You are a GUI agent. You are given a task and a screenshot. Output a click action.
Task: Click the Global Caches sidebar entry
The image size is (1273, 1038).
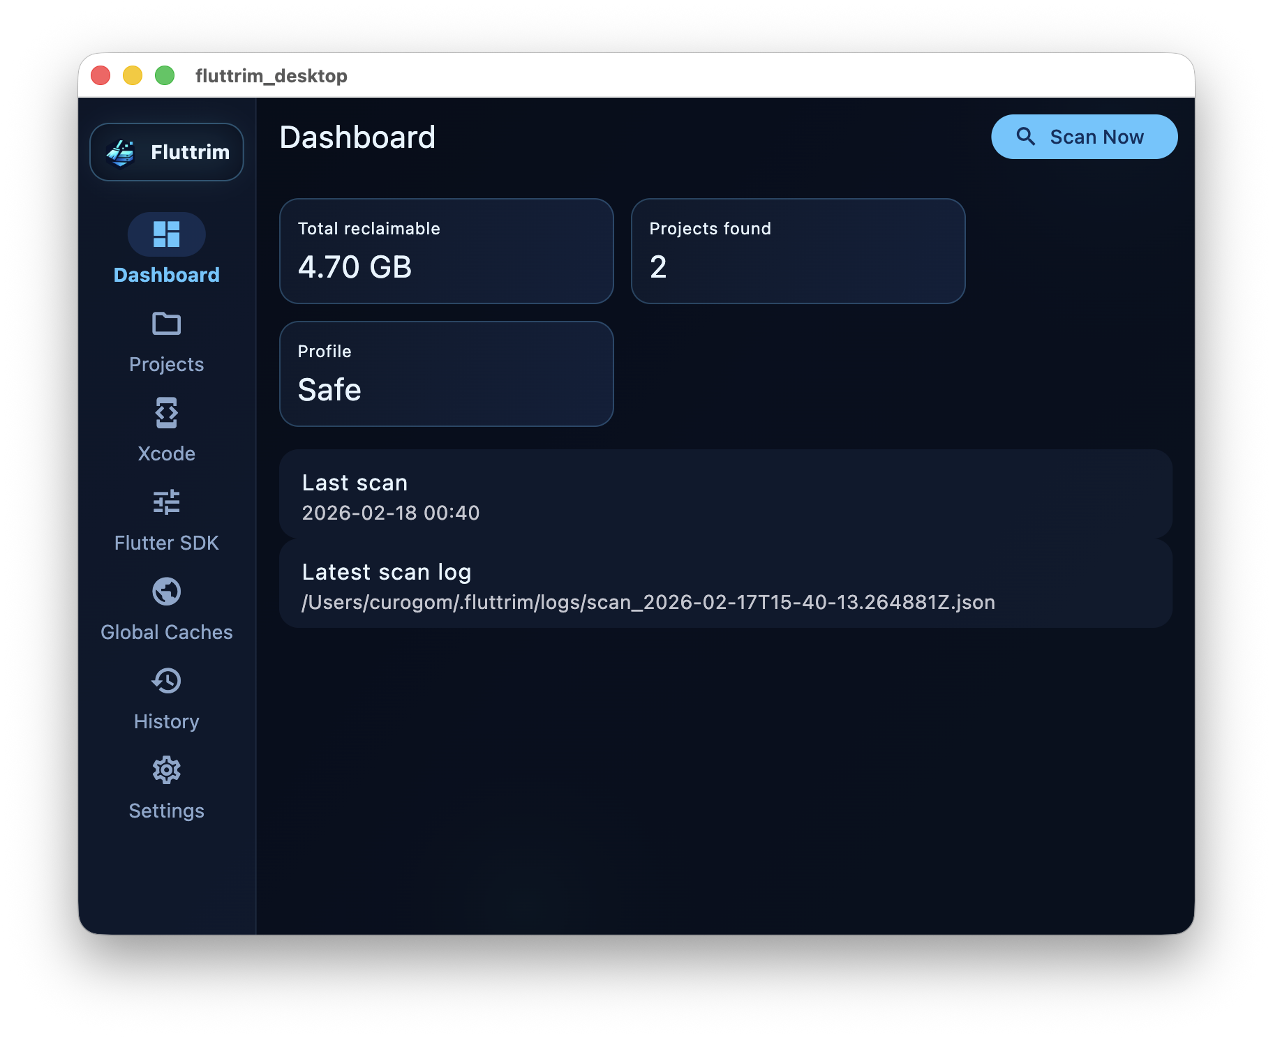tap(166, 631)
